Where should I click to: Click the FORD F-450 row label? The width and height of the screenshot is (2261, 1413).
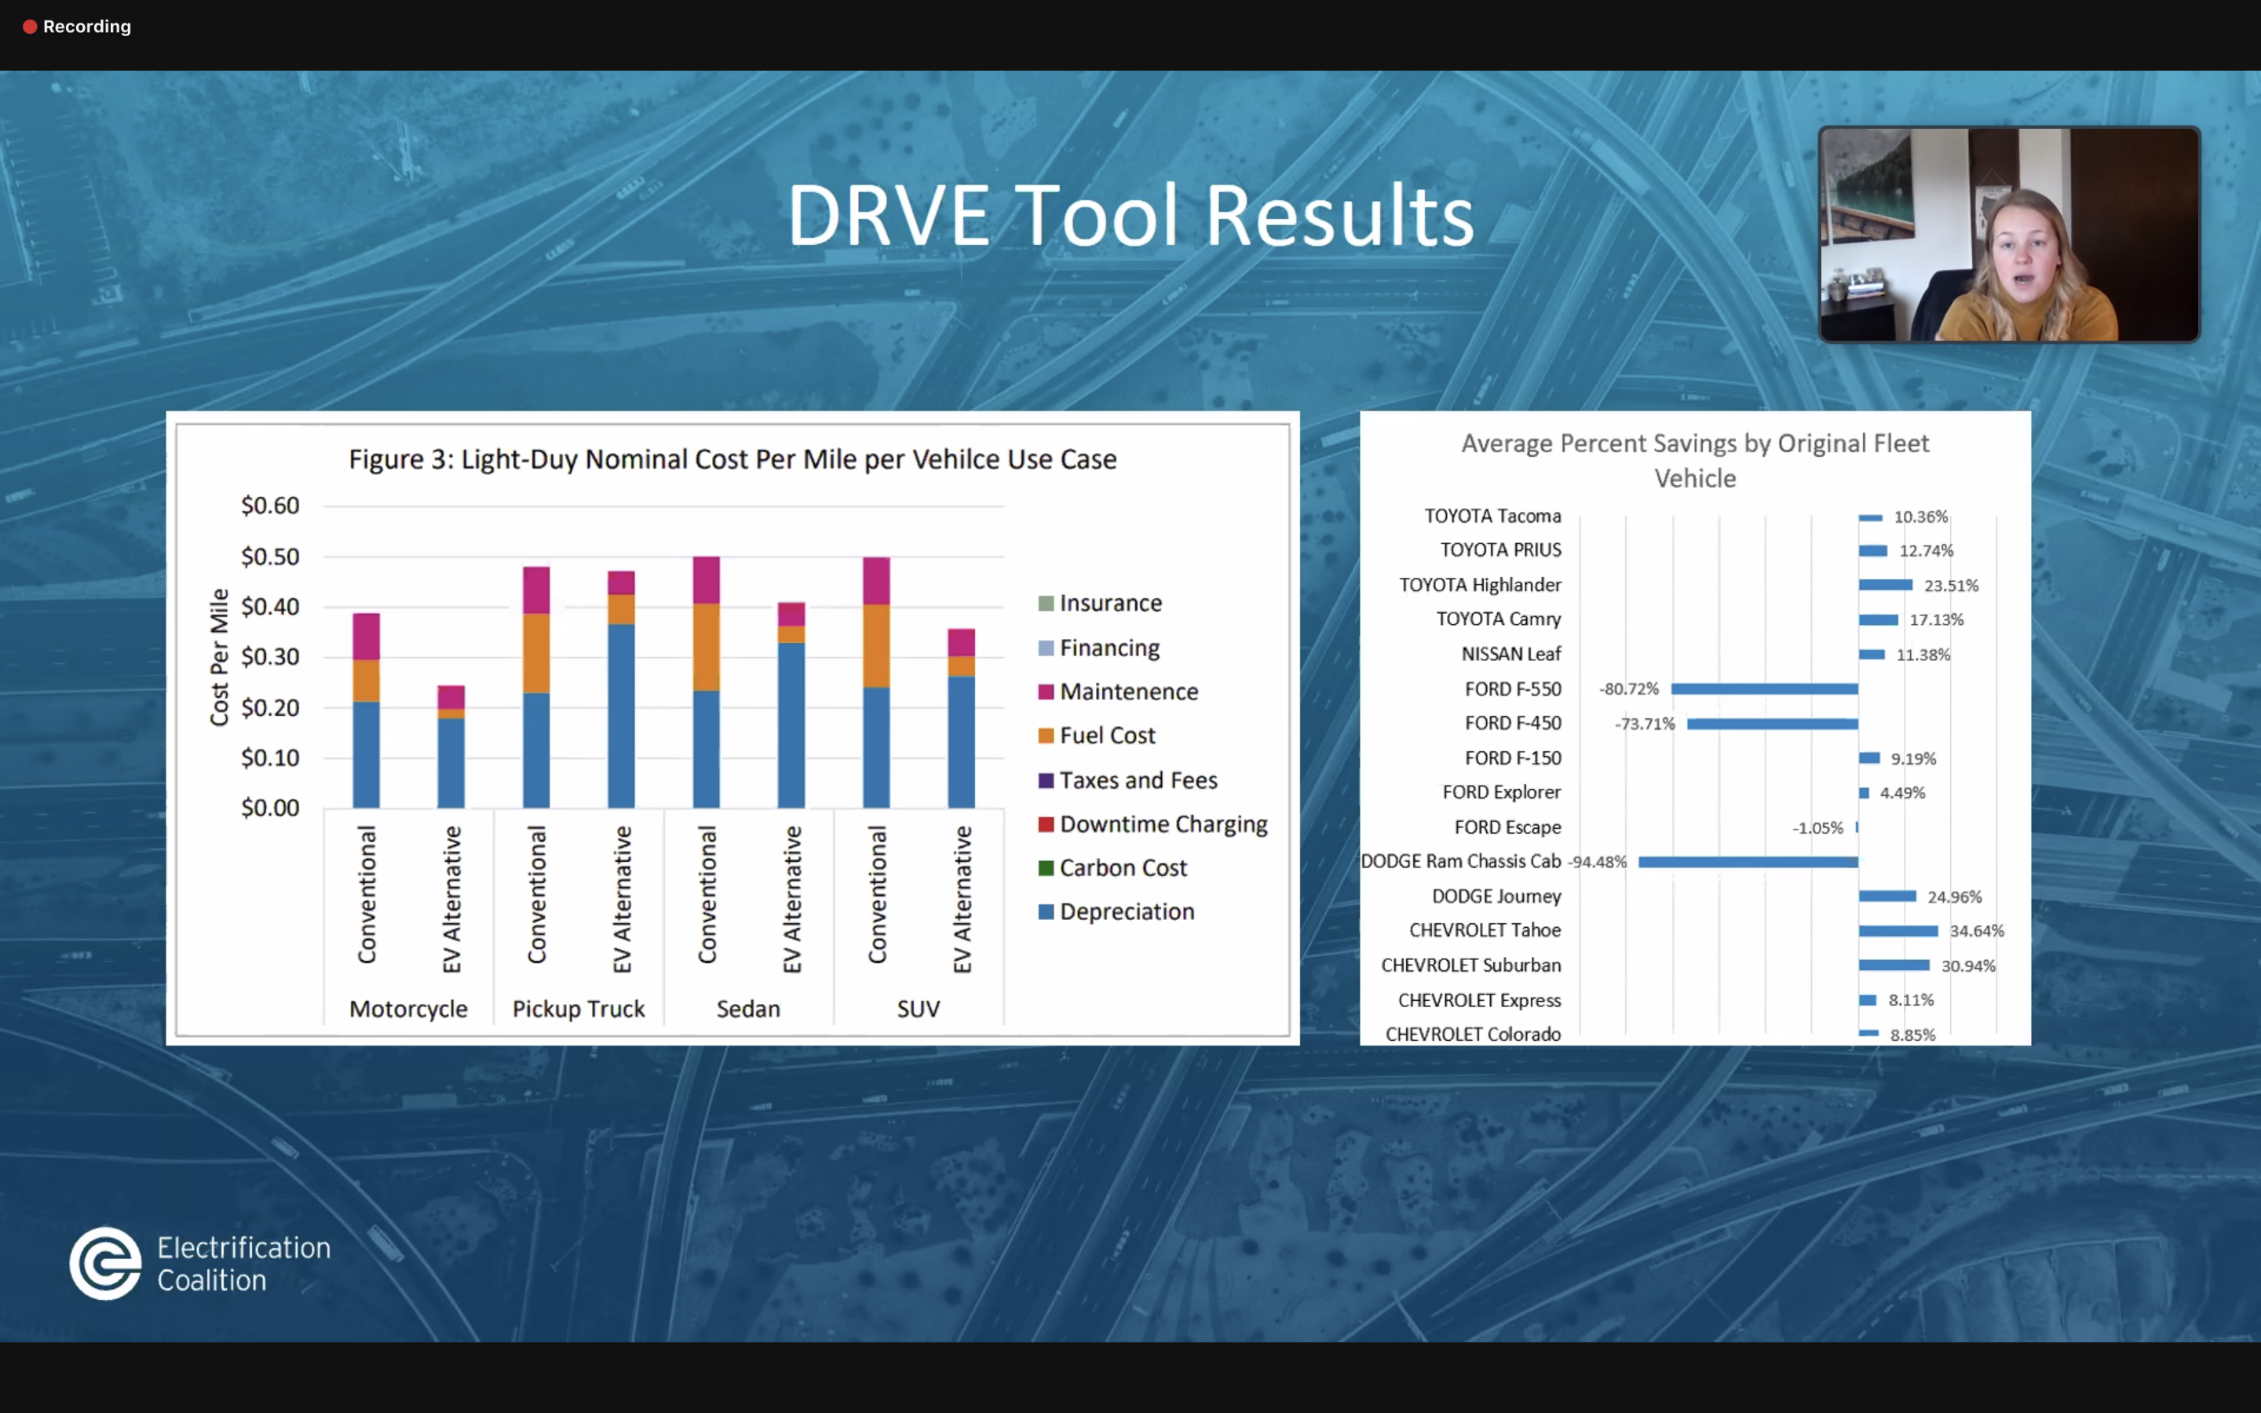pos(1513,722)
